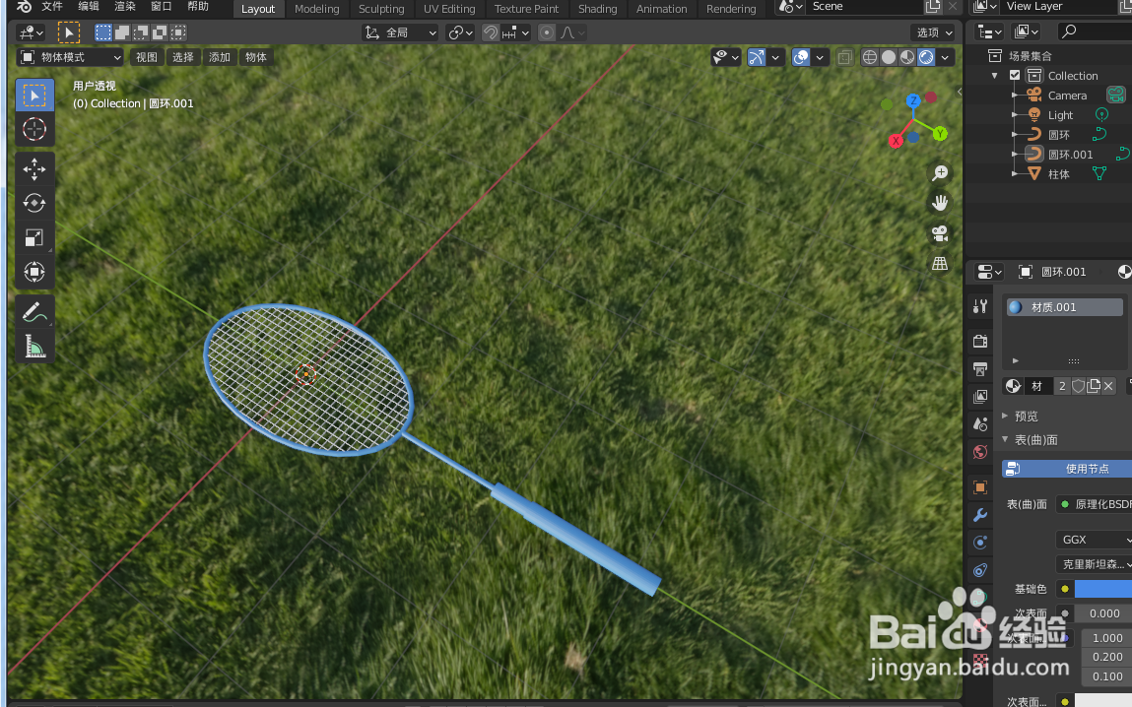Screen dimensions: 1132x707
Task: Select the Move tool in the toolbar
Action: tap(34, 168)
